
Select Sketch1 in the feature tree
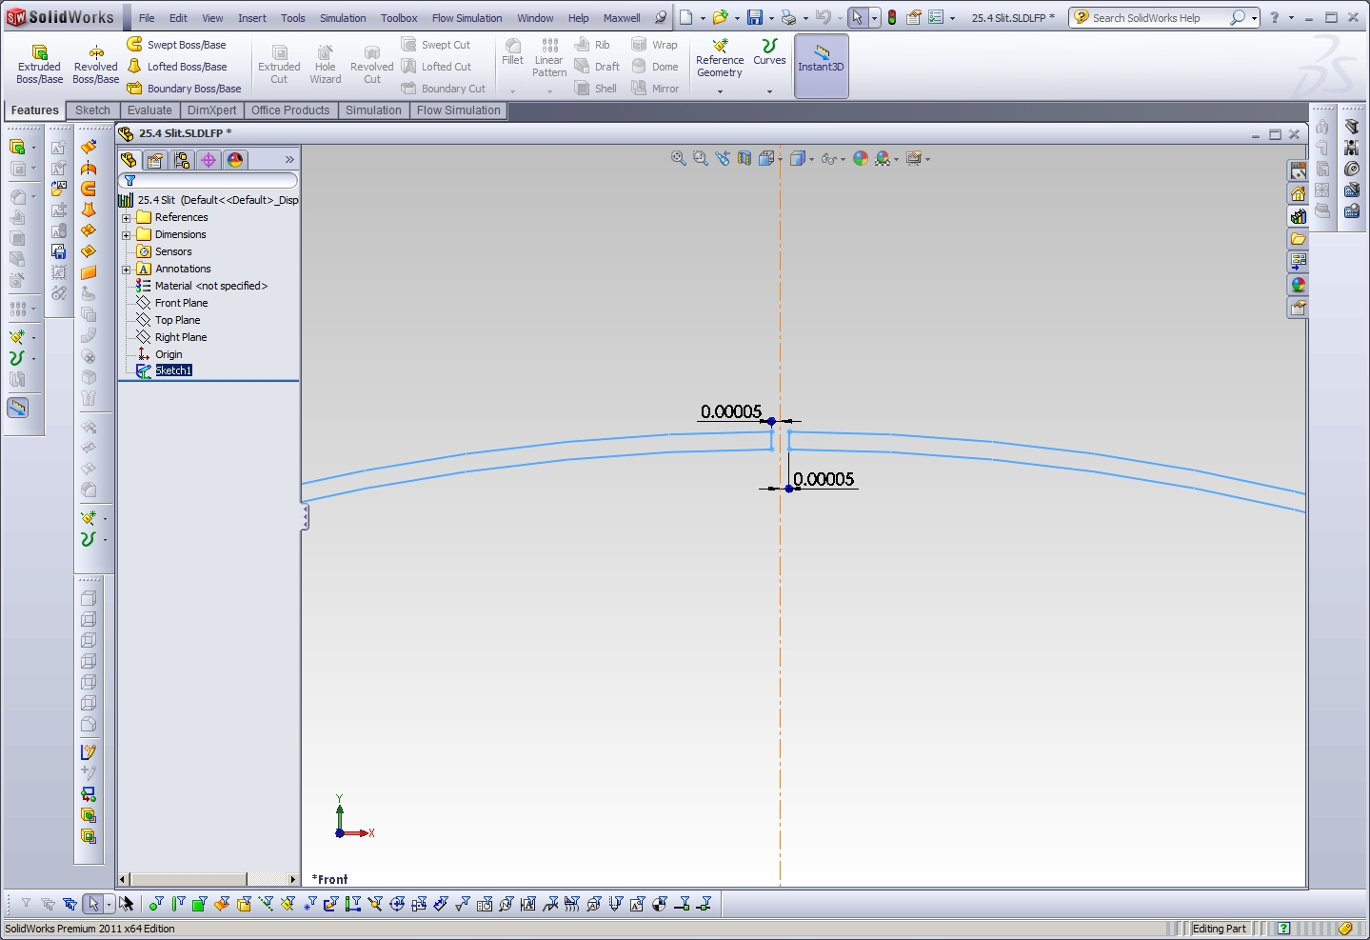(173, 370)
